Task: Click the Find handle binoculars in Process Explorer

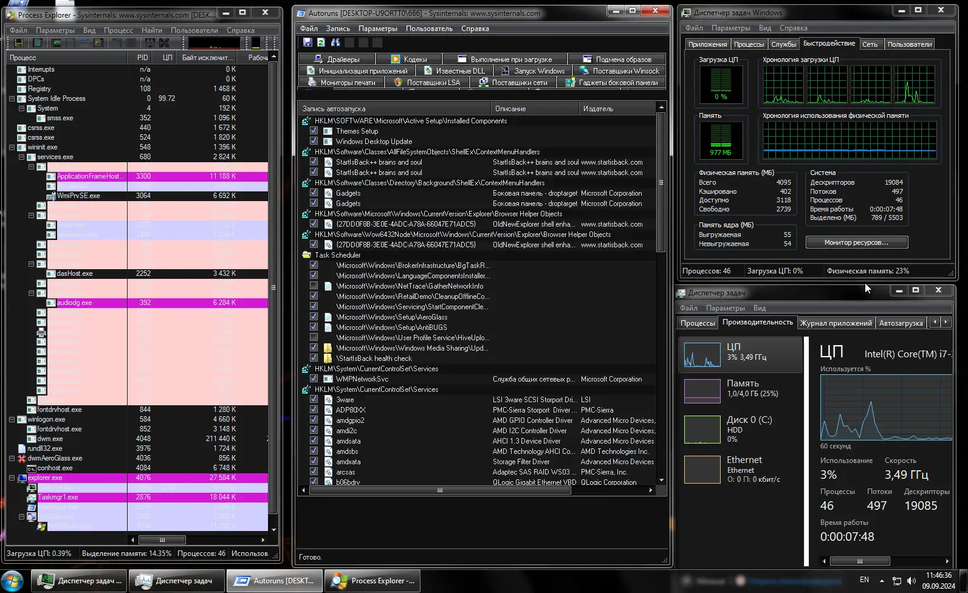Action: (149, 43)
